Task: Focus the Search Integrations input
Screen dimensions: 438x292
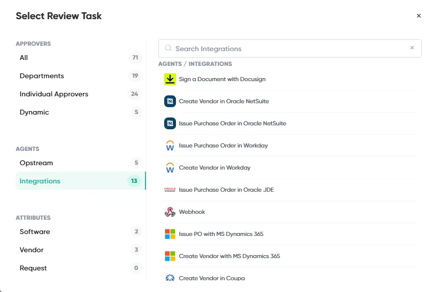Action: point(290,48)
